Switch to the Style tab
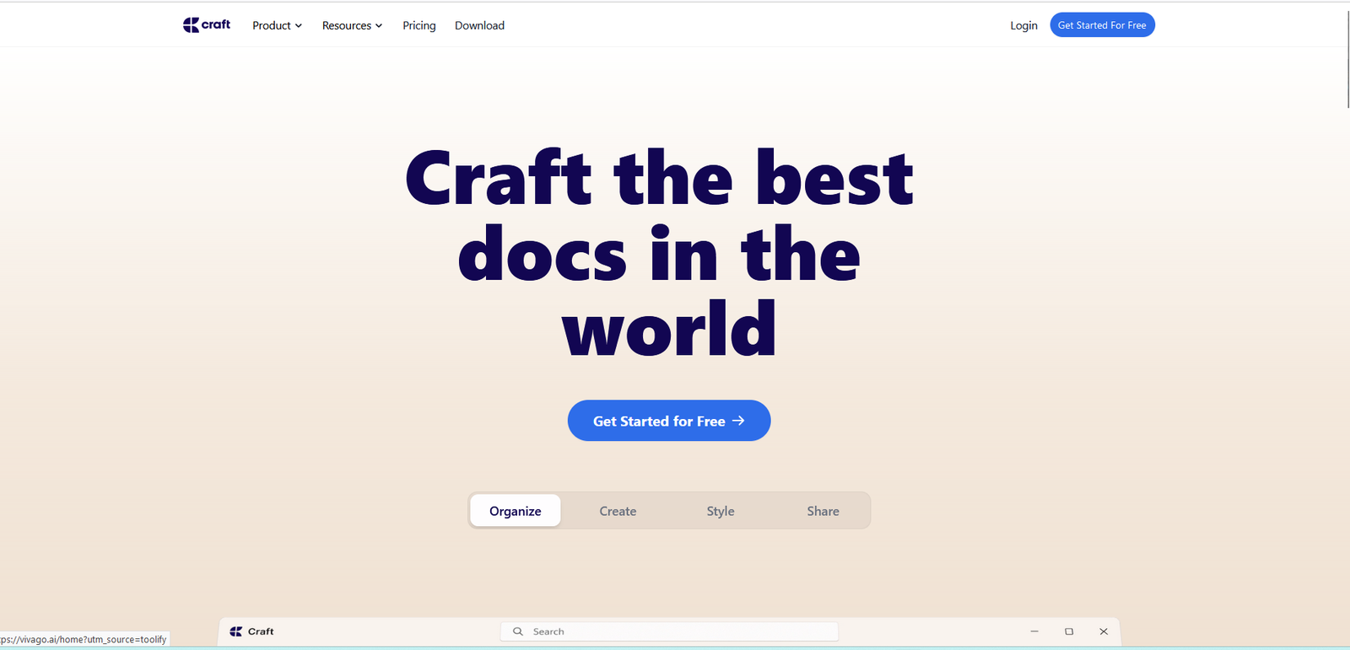Image resolution: width=1350 pixels, height=650 pixels. coord(721,511)
